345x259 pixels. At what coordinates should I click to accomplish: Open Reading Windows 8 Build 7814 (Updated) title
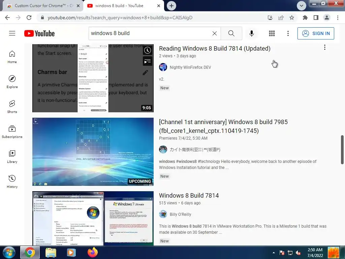(x=215, y=49)
